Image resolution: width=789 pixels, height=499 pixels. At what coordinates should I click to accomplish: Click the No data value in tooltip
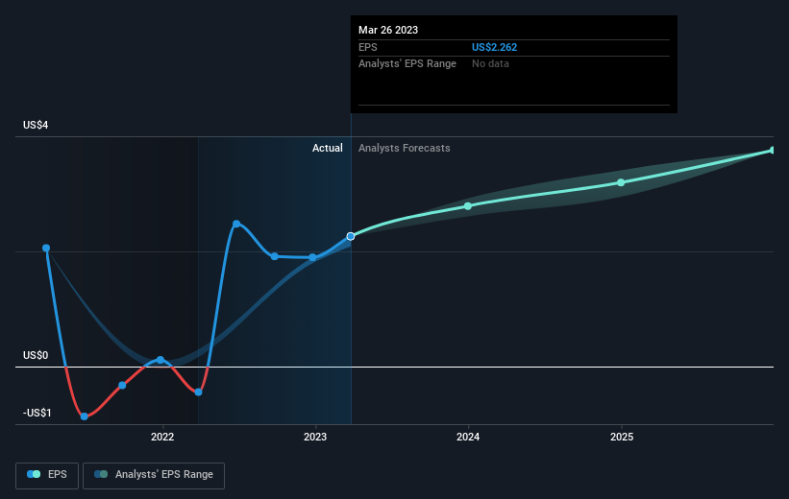(490, 64)
